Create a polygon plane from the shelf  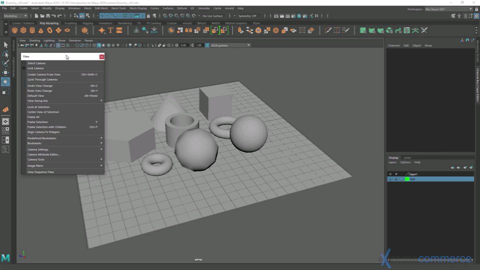58,30
